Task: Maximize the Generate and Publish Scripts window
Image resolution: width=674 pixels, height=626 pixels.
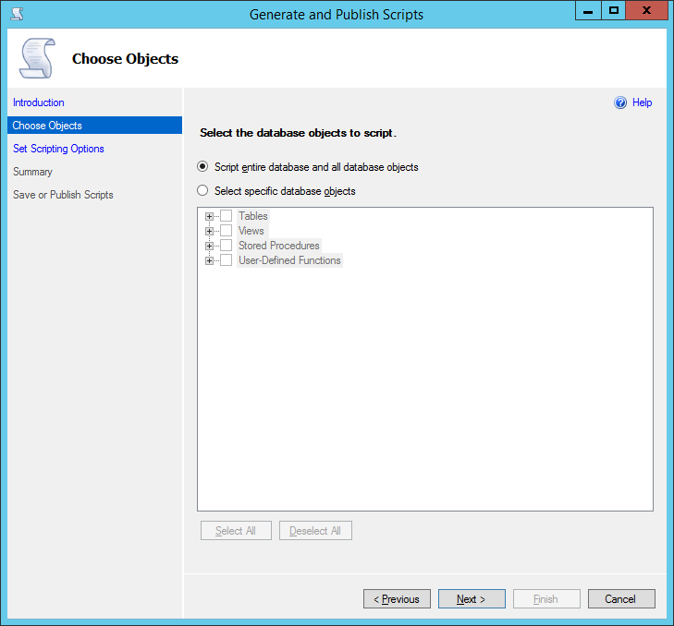Action: coord(613,11)
